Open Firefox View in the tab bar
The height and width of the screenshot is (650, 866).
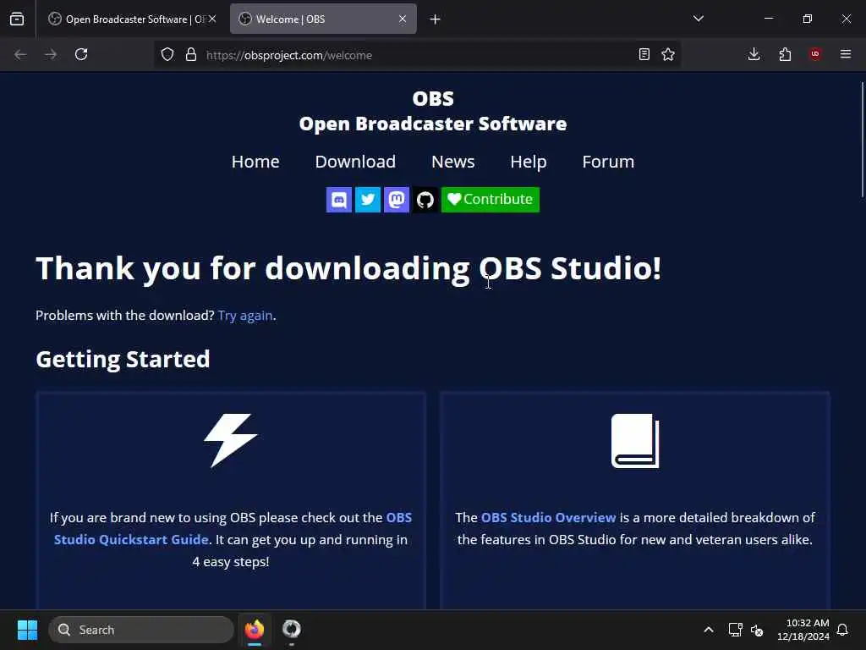tap(17, 19)
